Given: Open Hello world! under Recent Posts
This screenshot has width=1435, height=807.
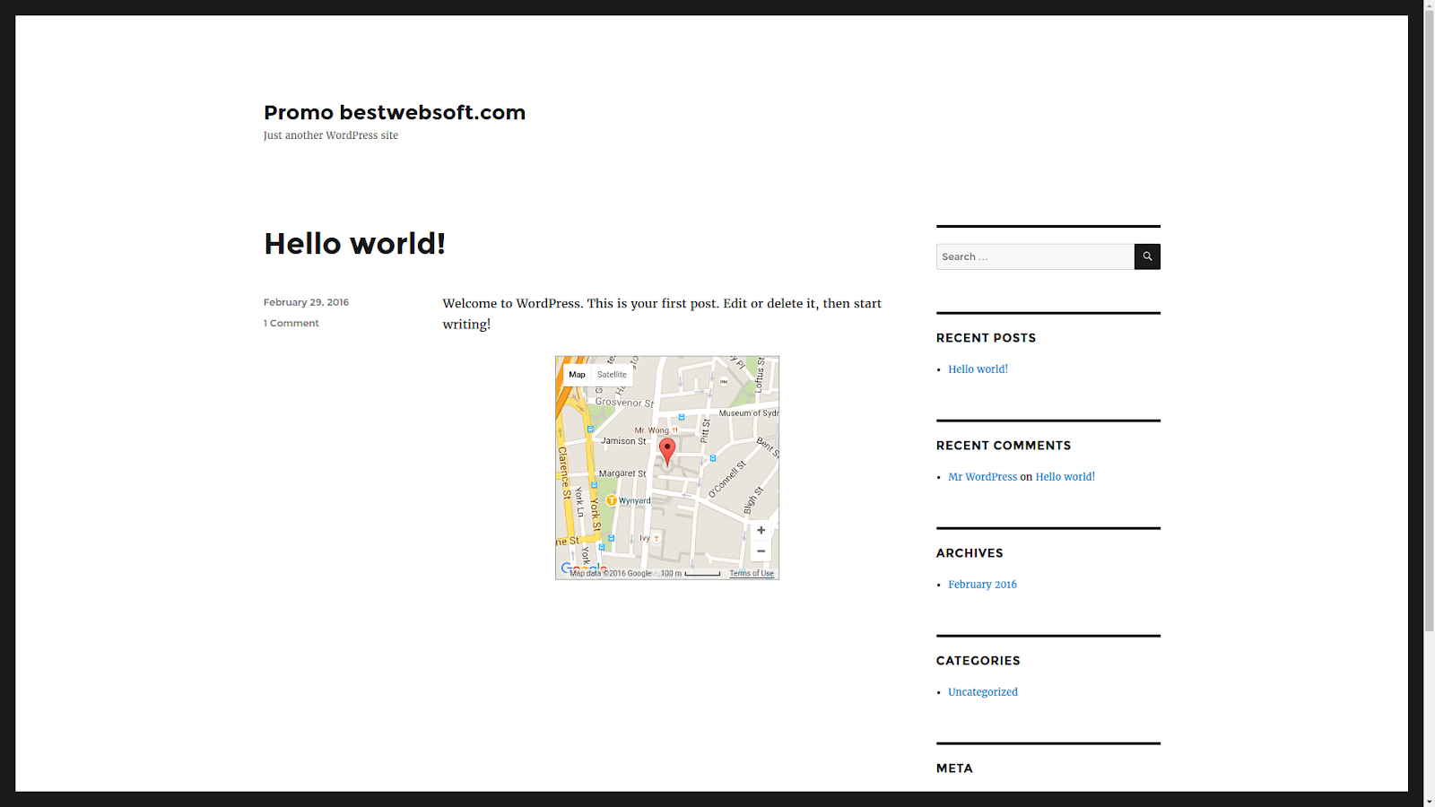Looking at the screenshot, I should coord(978,369).
